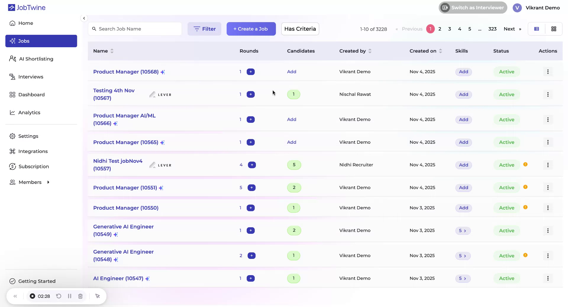Switch to grid view layout

pyautogui.click(x=554, y=29)
